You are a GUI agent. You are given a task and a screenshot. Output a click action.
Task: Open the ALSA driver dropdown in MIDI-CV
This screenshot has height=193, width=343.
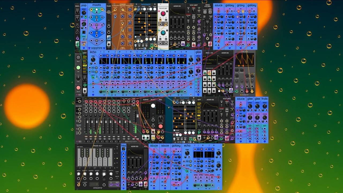[209, 56]
